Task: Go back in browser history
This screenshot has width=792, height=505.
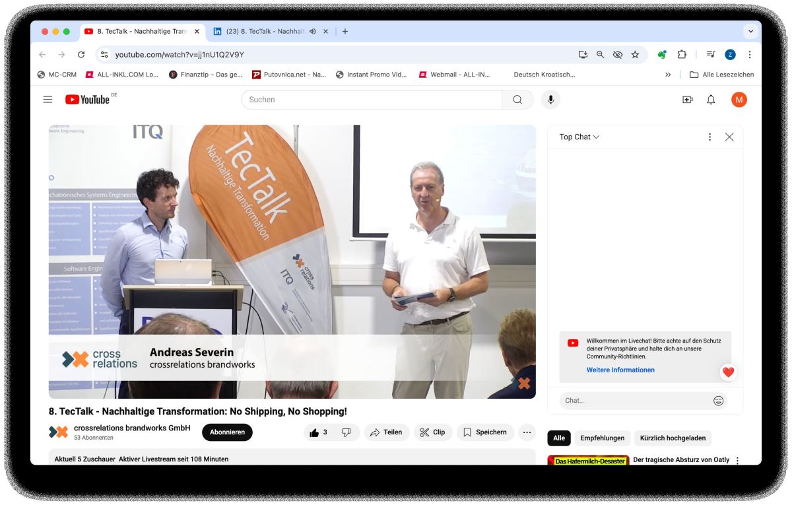Action: pos(42,55)
